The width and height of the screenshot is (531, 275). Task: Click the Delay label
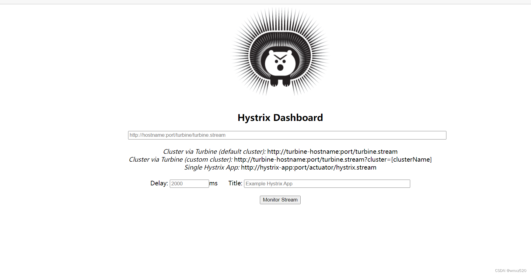[x=159, y=183]
